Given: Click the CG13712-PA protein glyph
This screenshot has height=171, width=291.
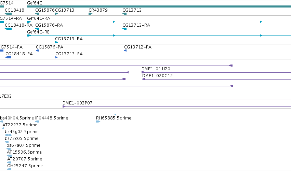Looking at the screenshot, I should pyautogui.click(x=125, y=51).
